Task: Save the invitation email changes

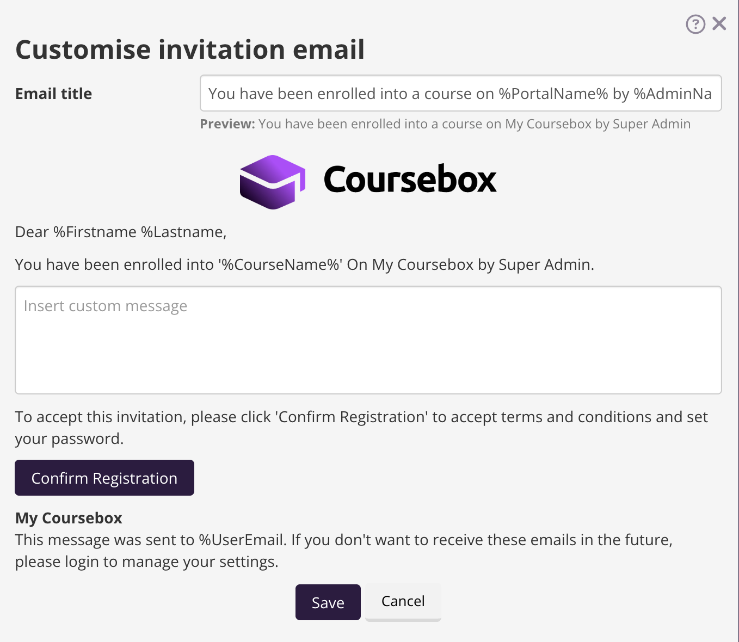Action: 328,602
